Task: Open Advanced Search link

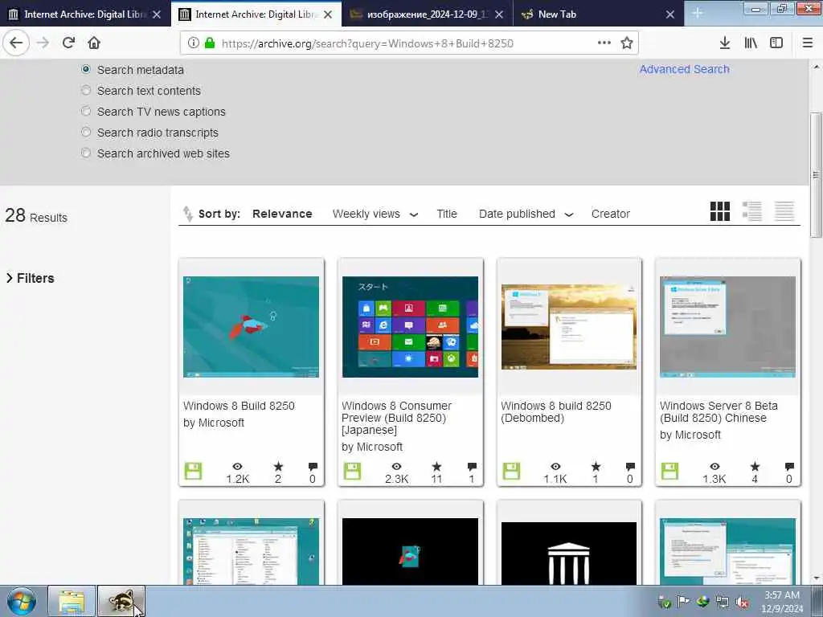Action: pyautogui.click(x=685, y=69)
